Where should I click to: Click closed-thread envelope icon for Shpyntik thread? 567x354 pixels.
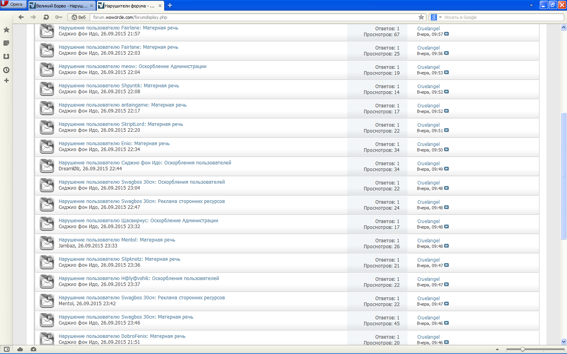[47, 89]
